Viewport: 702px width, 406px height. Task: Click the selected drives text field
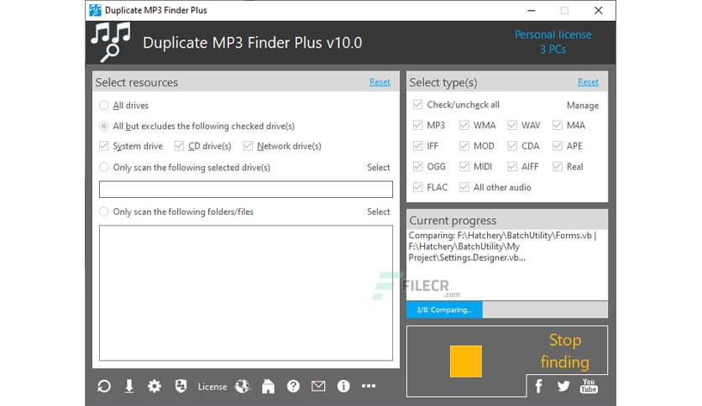[x=246, y=189]
